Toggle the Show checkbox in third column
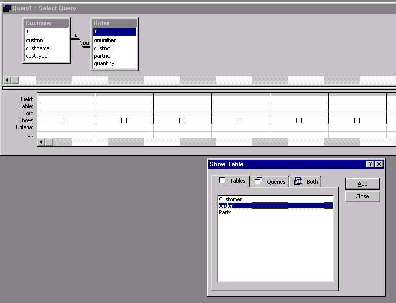This screenshot has width=396, height=303. (x=182, y=120)
